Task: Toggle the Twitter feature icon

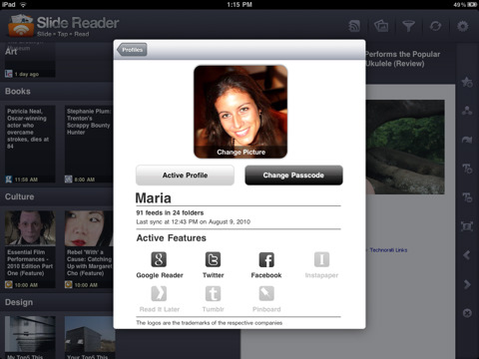Action: 213,265
